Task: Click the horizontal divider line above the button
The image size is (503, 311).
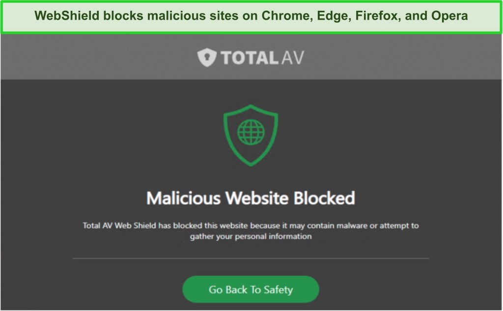Action: coord(251,258)
